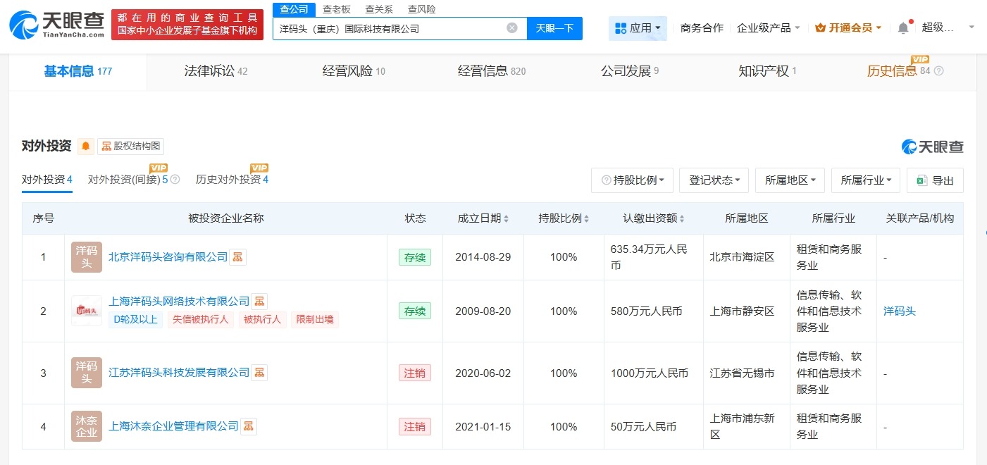Viewport: 987px width, 465px height.
Task: Open the notification bell in the top bar
Action: [902, 25]
